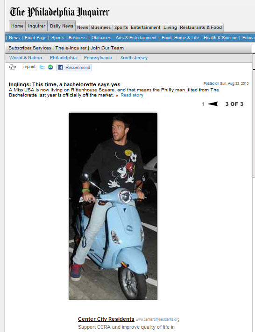Click the reprint link
This screenshot has width=255, height=332.
[29, 67]
